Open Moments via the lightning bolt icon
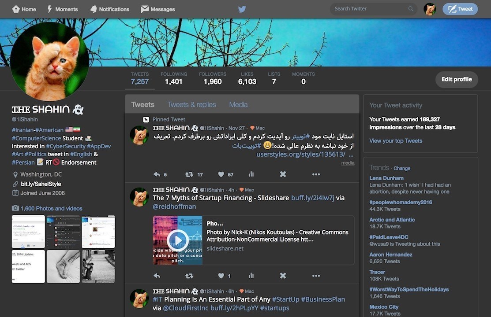The height and width of the screenshot is (317, 491). 50,9
